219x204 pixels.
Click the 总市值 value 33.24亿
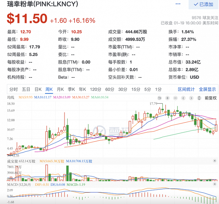coord(193,62)
